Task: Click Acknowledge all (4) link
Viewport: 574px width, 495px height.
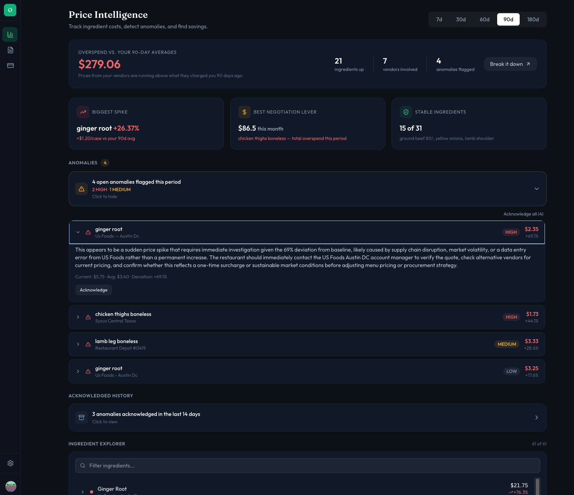Action: pos(523,214)
